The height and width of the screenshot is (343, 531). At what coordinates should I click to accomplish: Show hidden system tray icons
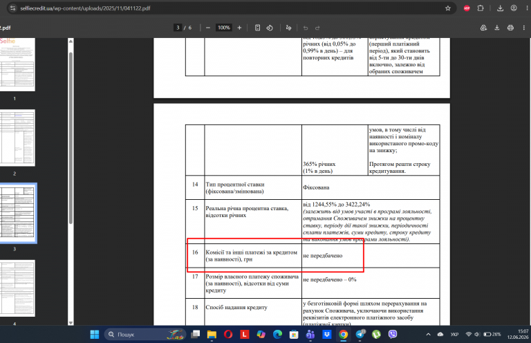point(428,335)
